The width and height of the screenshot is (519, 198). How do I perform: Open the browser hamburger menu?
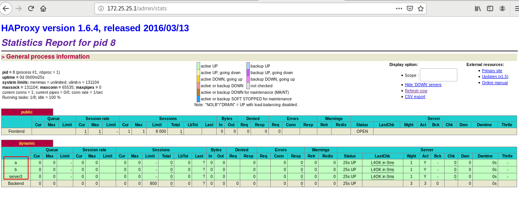pyautogui.click(x=517, y=8)
